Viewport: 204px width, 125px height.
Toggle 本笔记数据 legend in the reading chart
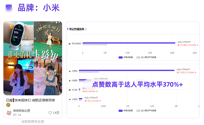click(x=126, y=57)
